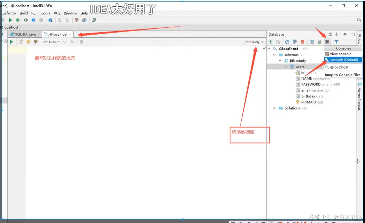Viewport: 365px width, 223px height.
Task: Open the Maven Projects side tool window
Action: (359, 97)
